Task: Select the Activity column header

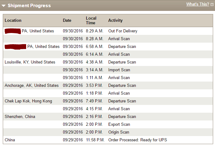Action: tap(115, 20)
